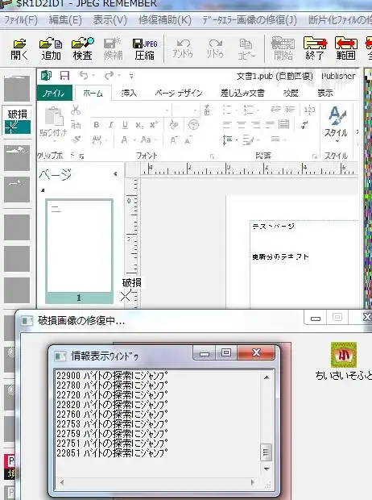Click the コピー (copy) toolbar icon
The image size is (372, 500).
[x=246, y=49]
